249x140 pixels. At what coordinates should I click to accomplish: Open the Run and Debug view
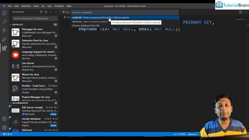pyautogui.click(x=4, y=39)
